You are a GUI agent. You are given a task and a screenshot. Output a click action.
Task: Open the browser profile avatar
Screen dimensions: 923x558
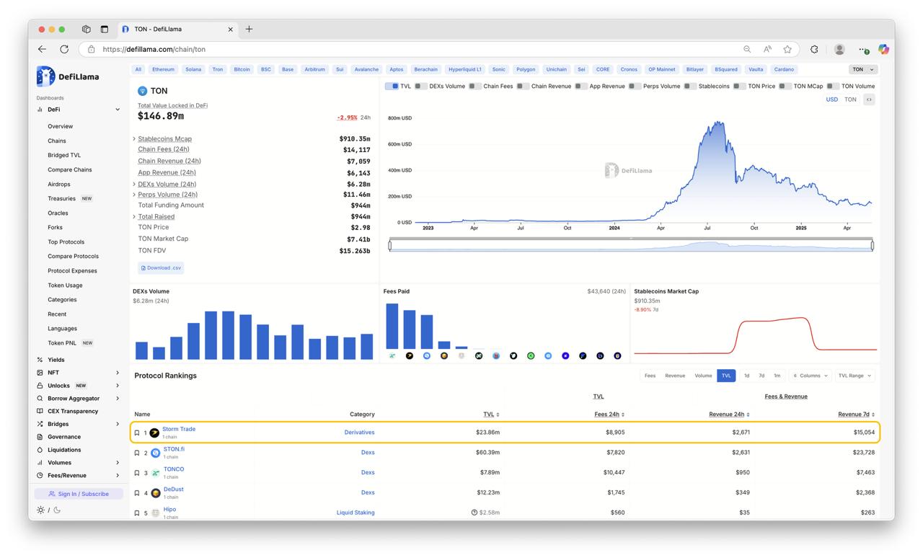click(839, 49)
